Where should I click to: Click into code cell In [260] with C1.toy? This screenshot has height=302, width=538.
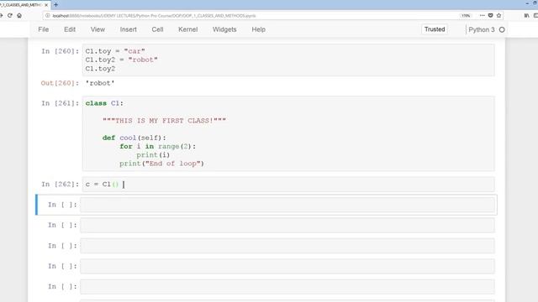pyautogui.click(x=288, y=60)
